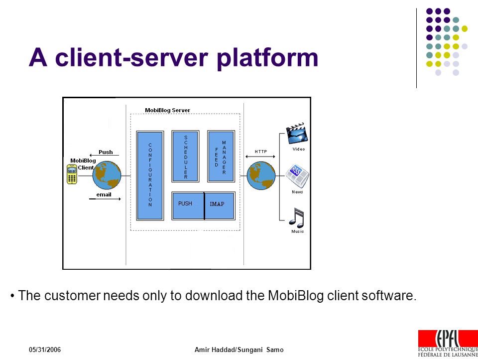This screenshot has height=359, width=478.
Task: Click the globe below the HTTP arrow
Action: [261, 176]
